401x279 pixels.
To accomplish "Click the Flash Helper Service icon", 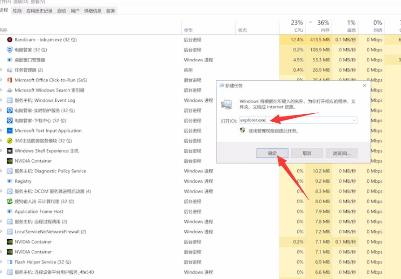I will point(9,262).
